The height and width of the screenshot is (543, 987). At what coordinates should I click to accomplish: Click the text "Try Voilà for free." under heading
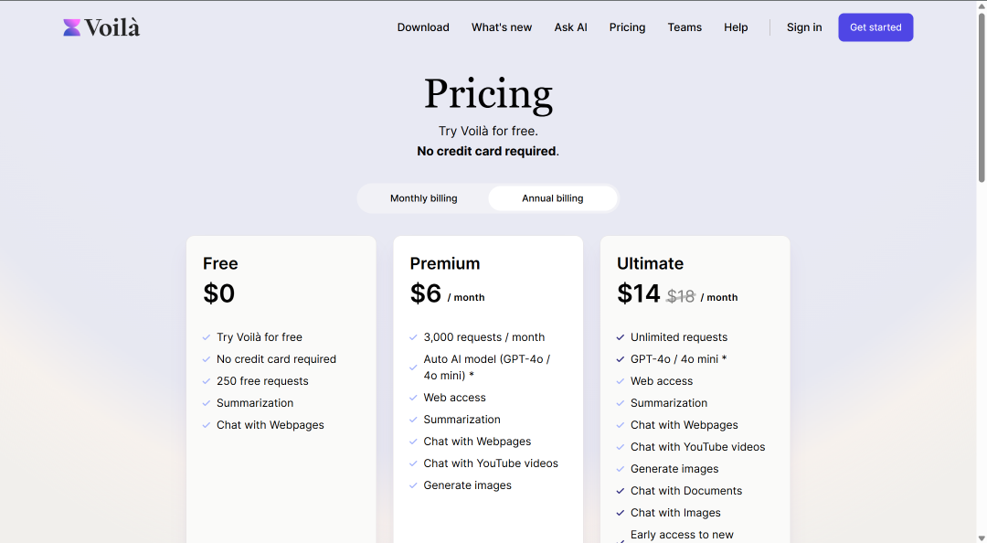488,131
